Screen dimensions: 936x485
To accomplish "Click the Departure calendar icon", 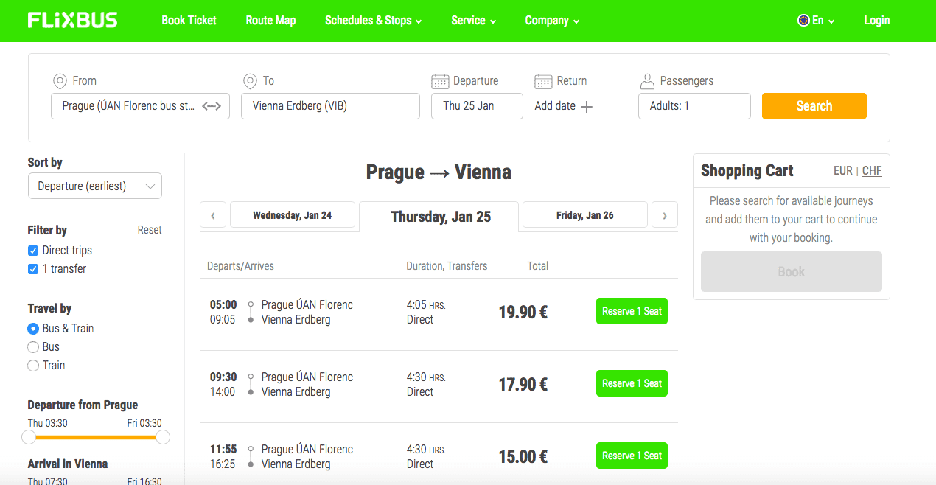I will tap(440, 81).
